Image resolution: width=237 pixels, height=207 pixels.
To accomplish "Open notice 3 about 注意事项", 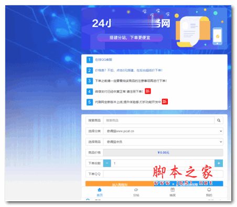I will (131, 81).
